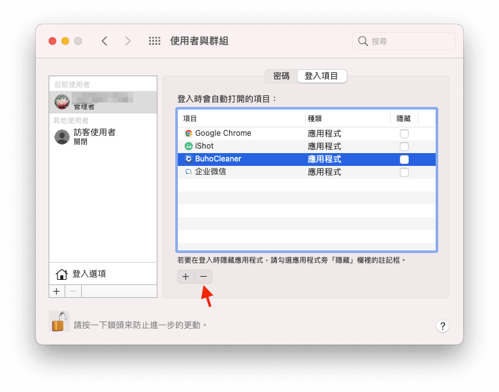Image resolution: width=499 pixels, height=392 pixels.
Task: Click the BuhoCleaner app icon
Action: point(188,159)
